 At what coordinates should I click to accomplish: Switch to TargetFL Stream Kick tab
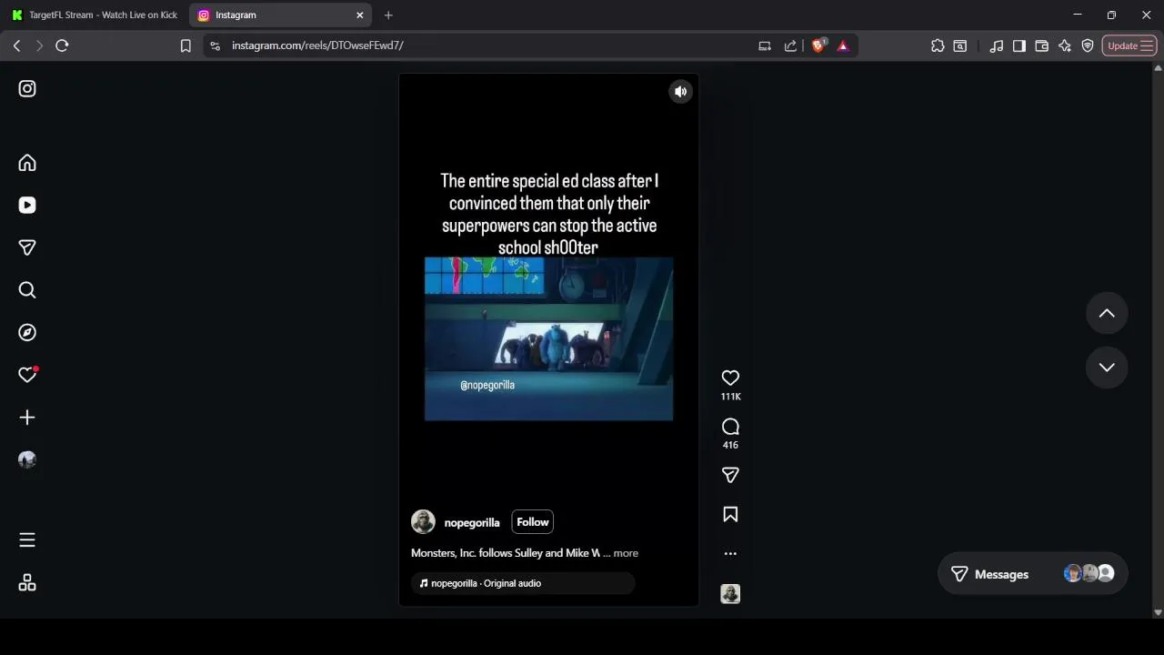pos(95,15)
